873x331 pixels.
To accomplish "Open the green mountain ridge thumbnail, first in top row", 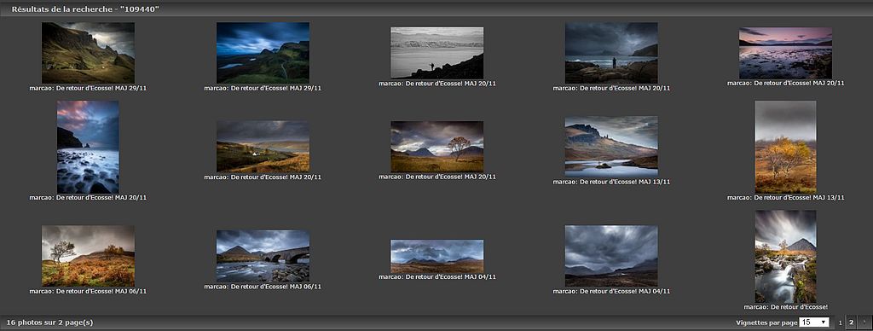I will coord(88,53).
